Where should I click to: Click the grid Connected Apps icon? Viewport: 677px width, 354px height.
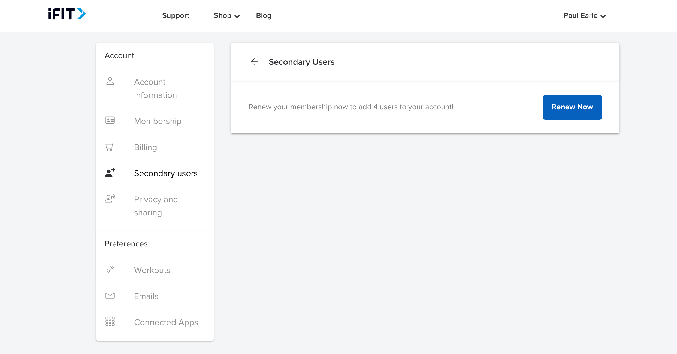pyautogui.click(x=110, y=322)
